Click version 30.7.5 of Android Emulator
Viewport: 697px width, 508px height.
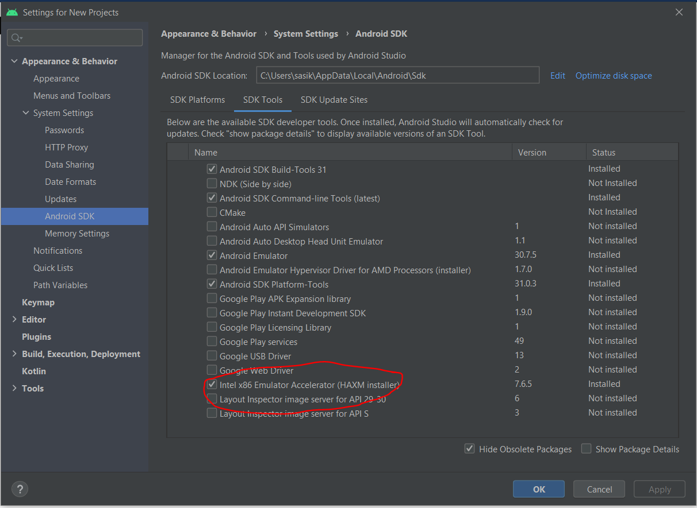[526, 255]
